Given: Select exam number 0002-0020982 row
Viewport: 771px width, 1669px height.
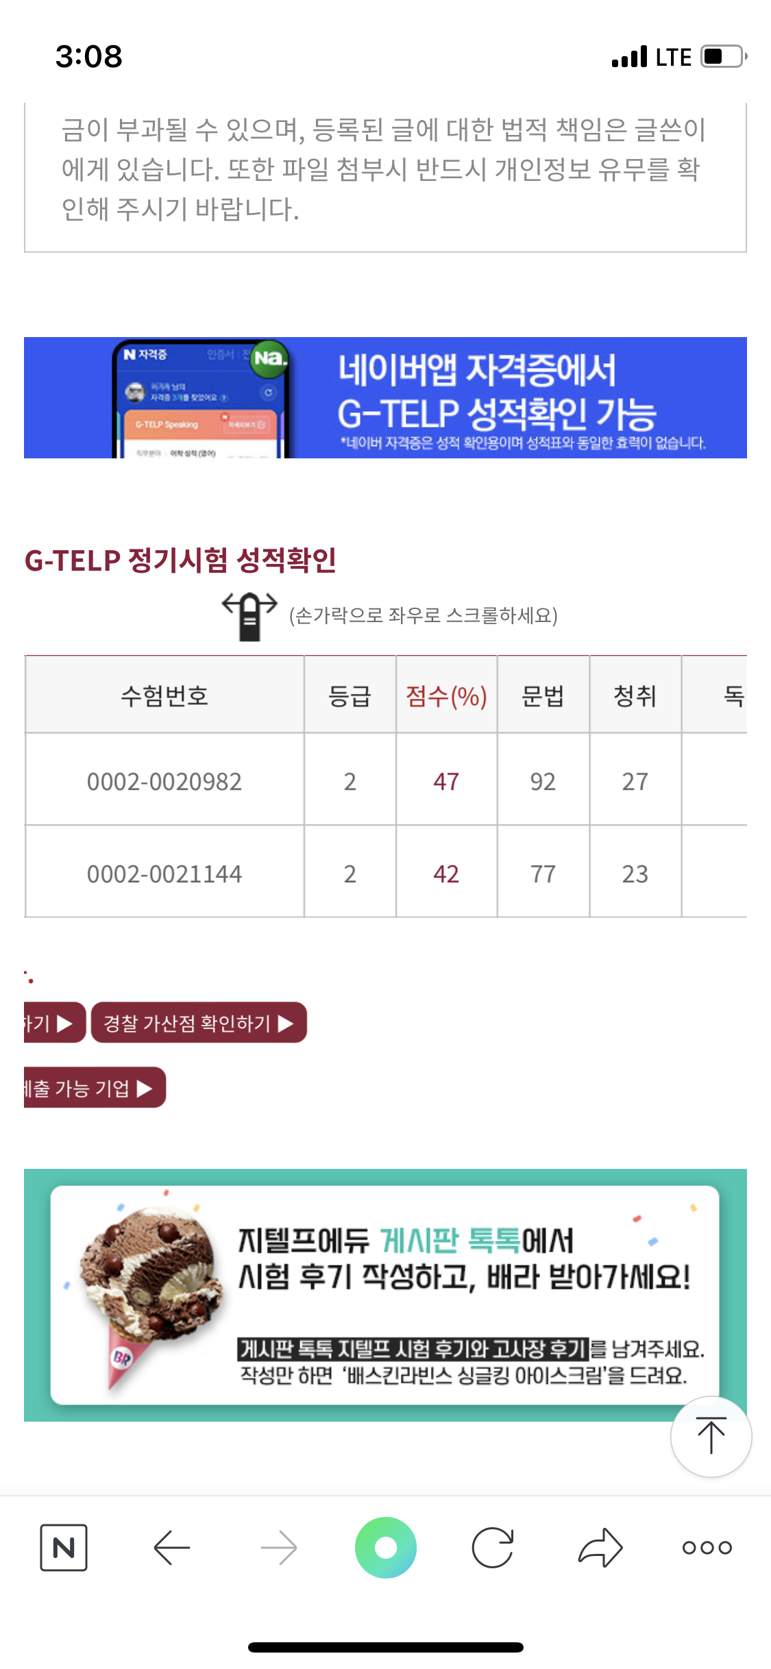Looking at the screenshot, I should (164, 781).
